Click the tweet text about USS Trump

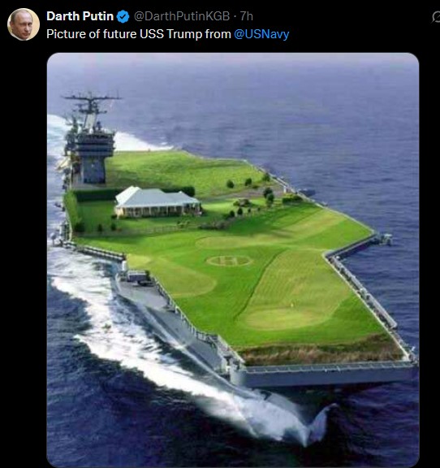[168, 34]
